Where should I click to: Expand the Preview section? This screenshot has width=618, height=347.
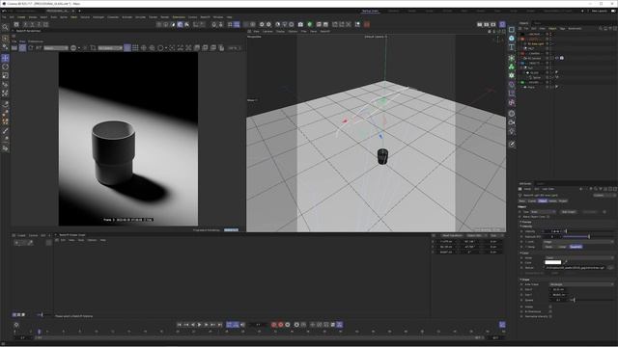click(526, 222)
